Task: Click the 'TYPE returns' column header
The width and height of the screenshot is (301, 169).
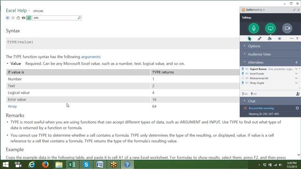Action: (x=195, y=72)
